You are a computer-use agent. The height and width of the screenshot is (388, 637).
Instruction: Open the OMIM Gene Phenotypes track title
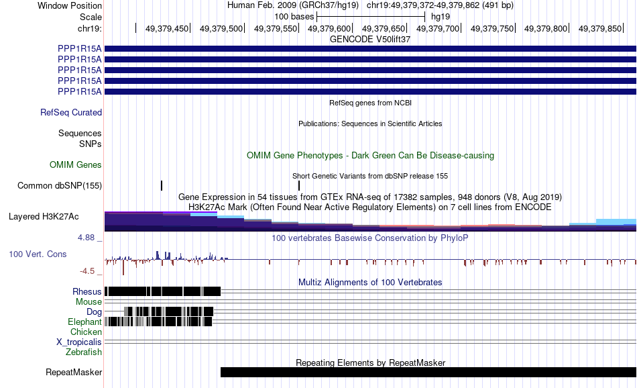pos(370,155)
